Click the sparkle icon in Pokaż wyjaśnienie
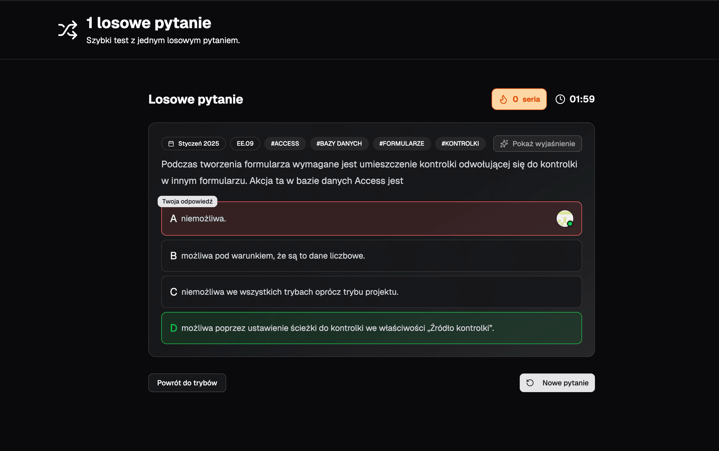 click(504, 144)
